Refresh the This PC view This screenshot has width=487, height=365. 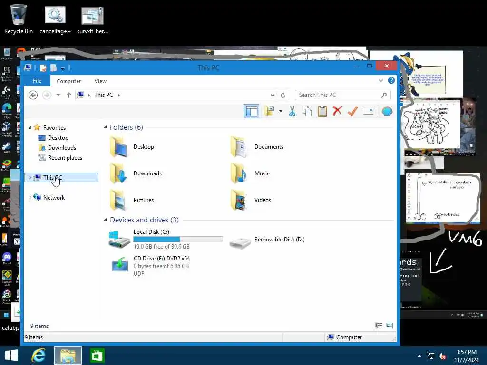[x=283, y=95]
